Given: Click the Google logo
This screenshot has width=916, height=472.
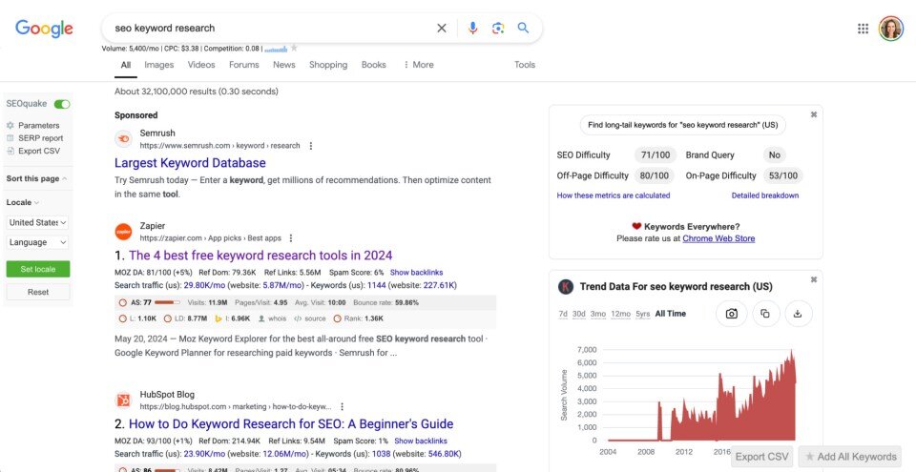Looking at the screenshot, I should [45, 28].
